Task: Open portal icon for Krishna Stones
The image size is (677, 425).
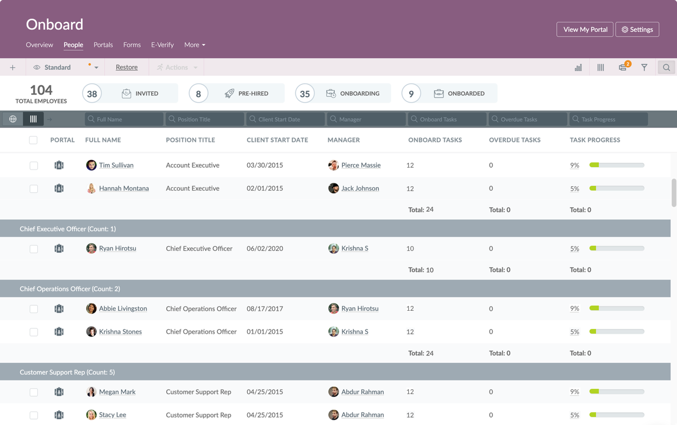Action: (x=59, y=332)
